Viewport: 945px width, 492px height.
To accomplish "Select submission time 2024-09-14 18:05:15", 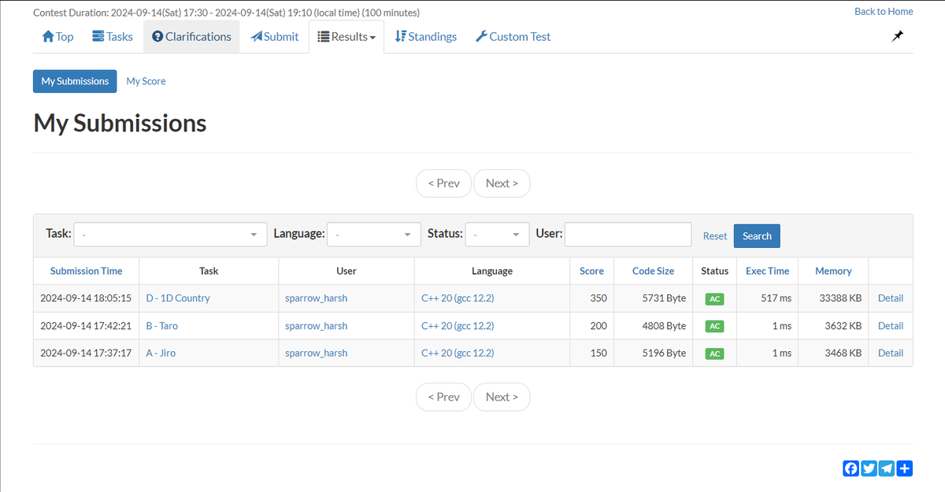I will click(x=86, y=298).
